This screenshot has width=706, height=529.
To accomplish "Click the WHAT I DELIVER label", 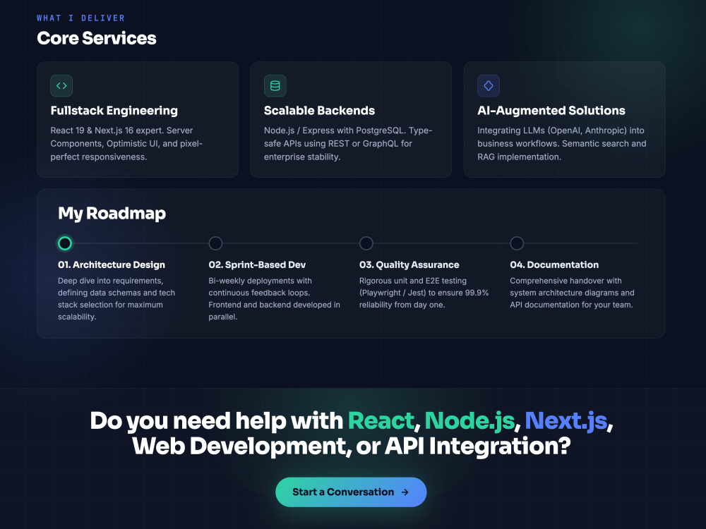I will point(80,18).
